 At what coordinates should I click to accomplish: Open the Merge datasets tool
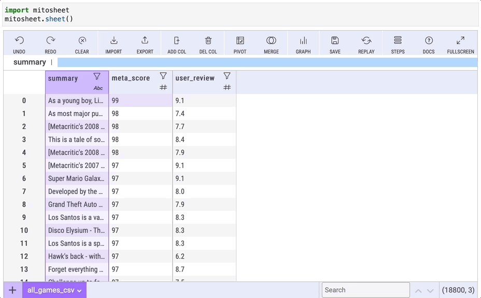[x=271, y=41]
